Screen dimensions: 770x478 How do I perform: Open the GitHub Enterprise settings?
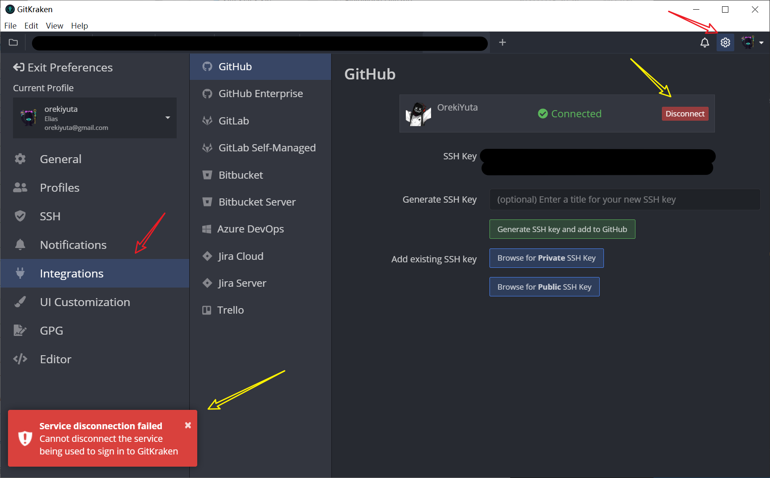[x=260, y=93]
